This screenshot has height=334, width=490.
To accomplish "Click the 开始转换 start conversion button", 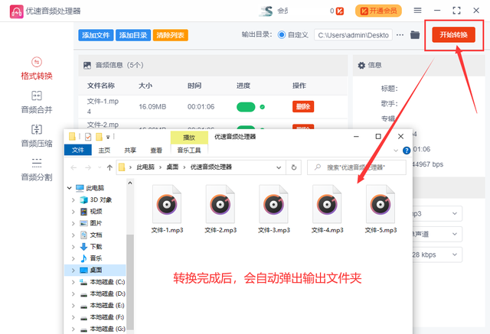I will 454,34.
